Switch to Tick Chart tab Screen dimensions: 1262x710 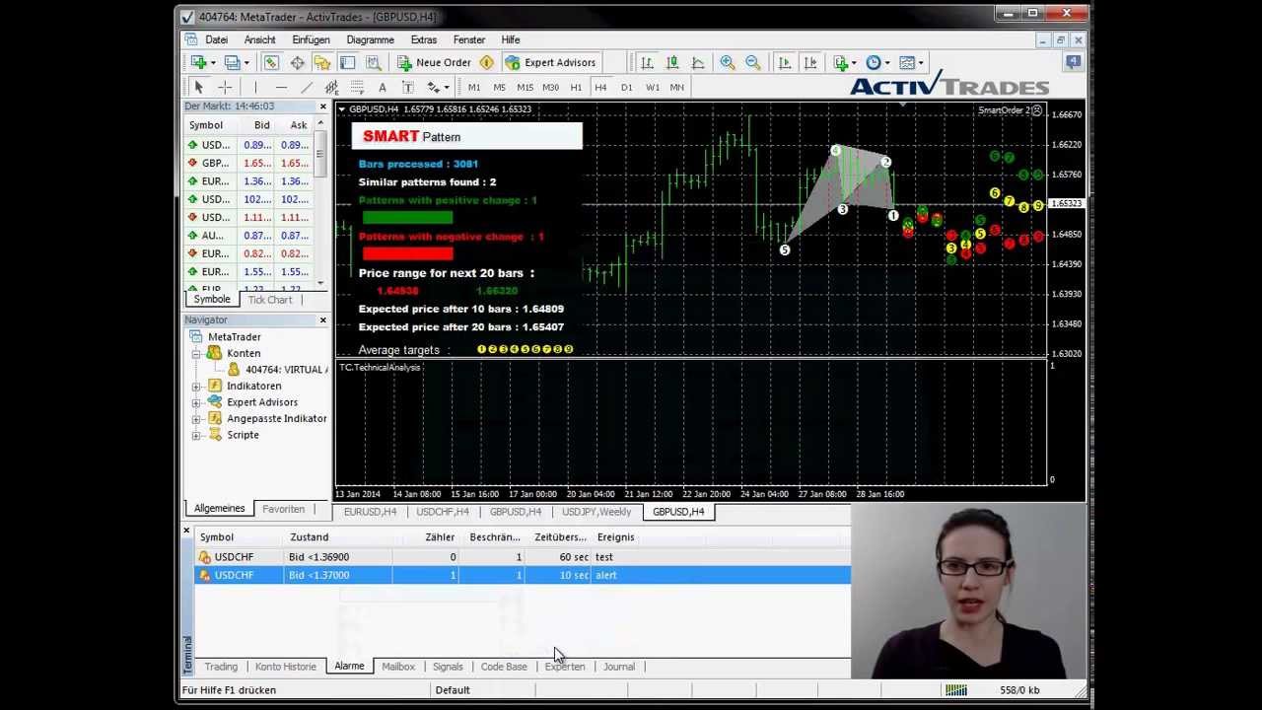(269, 300)
